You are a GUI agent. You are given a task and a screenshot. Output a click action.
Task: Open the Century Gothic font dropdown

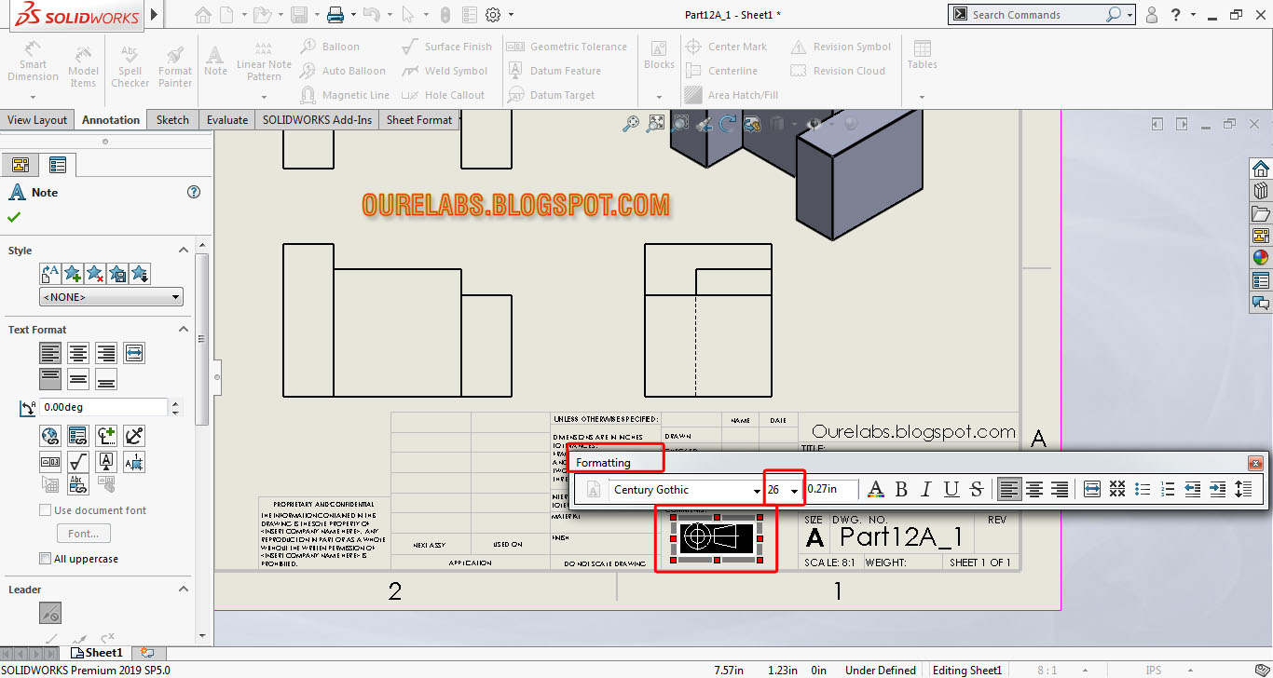coord(758,489)
